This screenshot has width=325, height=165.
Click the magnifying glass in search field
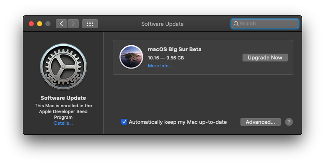click(x=236, y=24)
